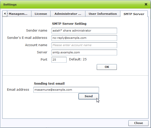Close Settings dialog with the X icon
Viewport: 151px width, 128px height.
(x=146, y=4)
